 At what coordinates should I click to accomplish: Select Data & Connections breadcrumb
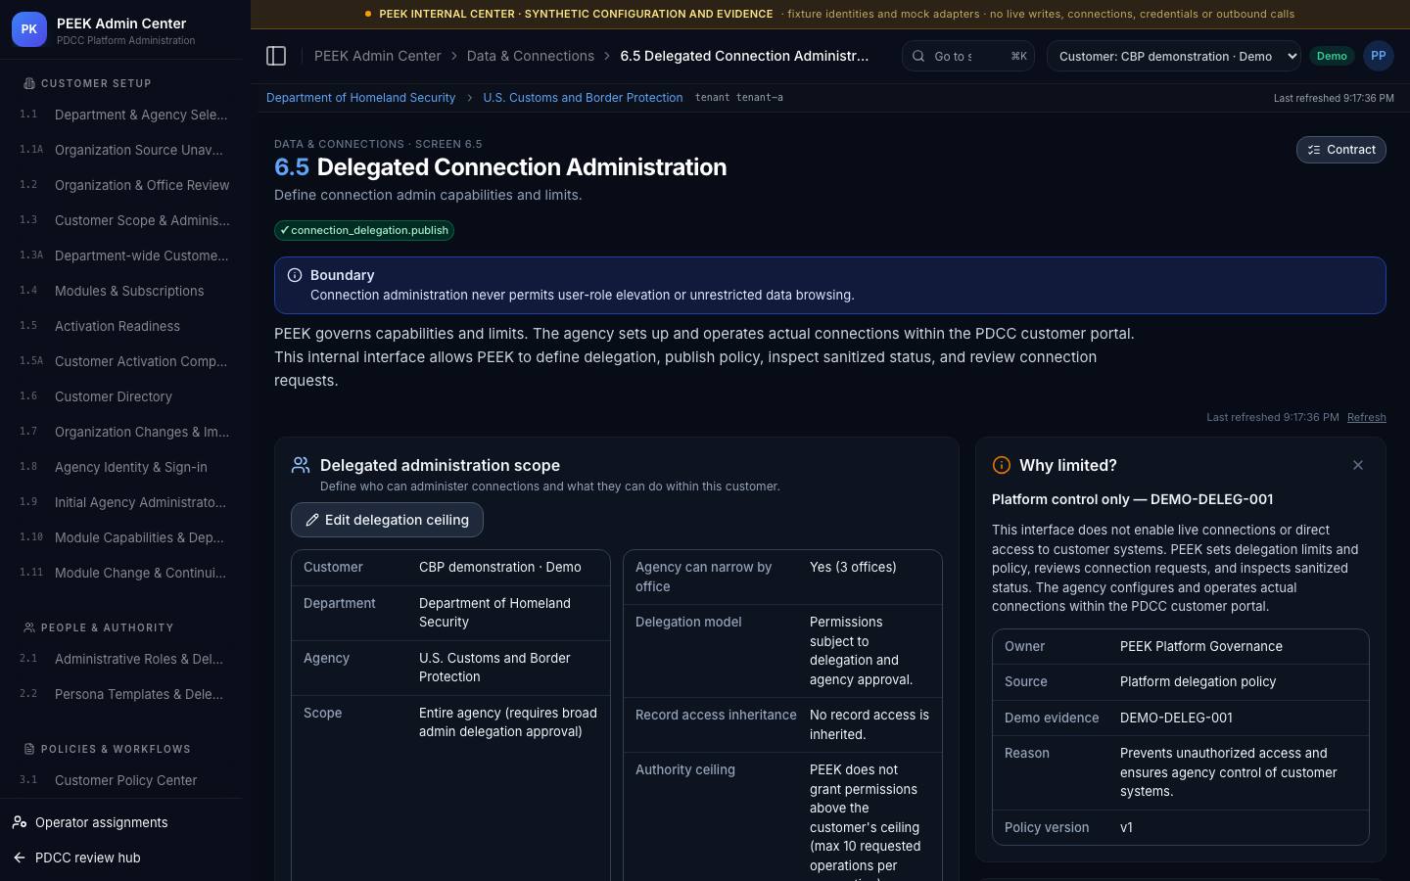coord(531,56)
